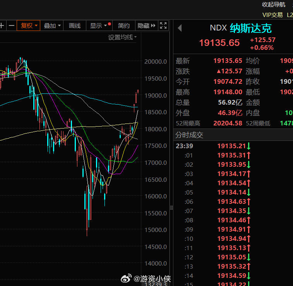Click trade row :13 price 19135.32
The width and height of the screenshot is (293, 286).
[x=232, y=266]
